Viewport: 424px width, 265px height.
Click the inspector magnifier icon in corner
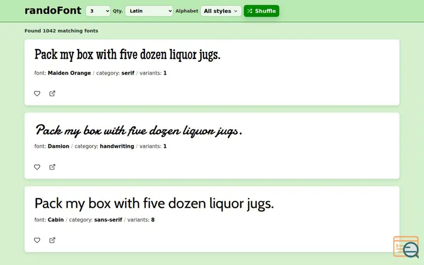(406, 247)
